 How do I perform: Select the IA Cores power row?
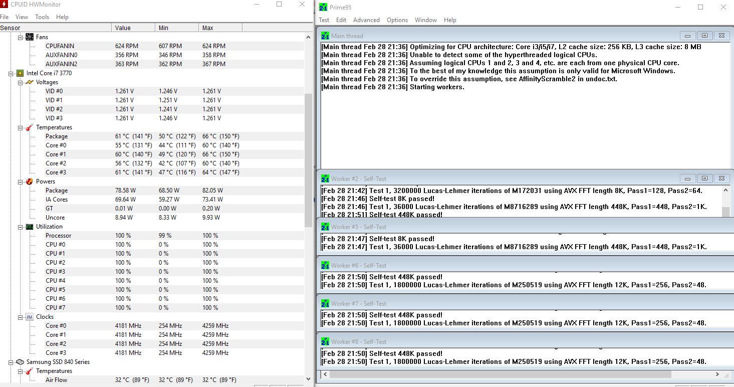(x=152, y=200)
